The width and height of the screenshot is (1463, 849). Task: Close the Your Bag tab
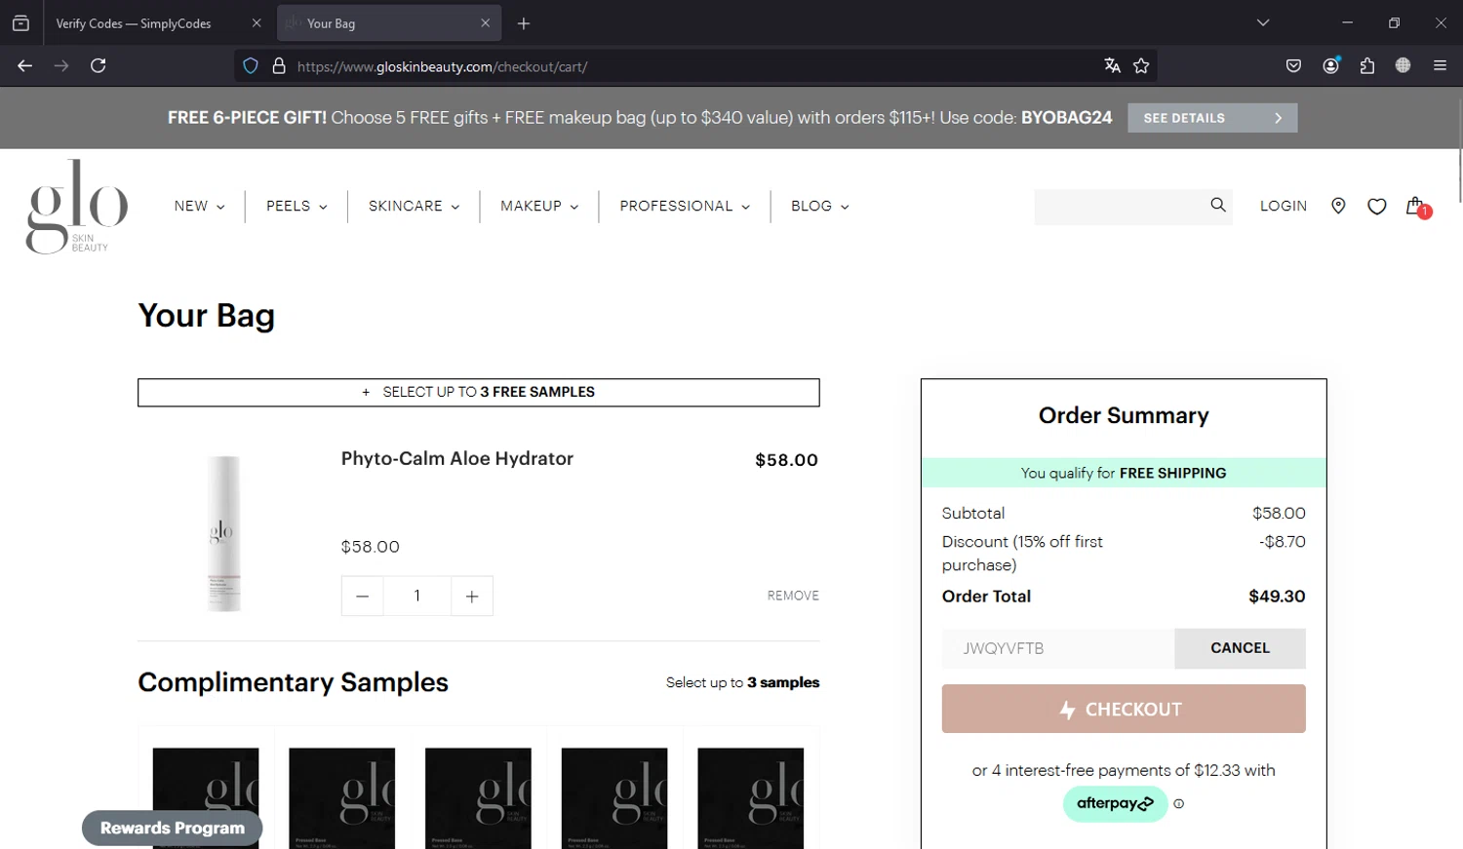point(485,23)
